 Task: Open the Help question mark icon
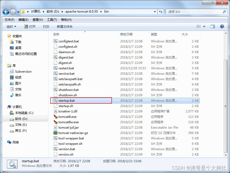point(222,26)
